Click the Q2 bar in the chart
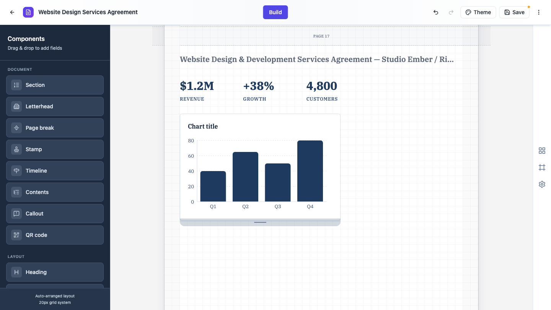Viewport: 551px width, 310px height. coord(245,177)
